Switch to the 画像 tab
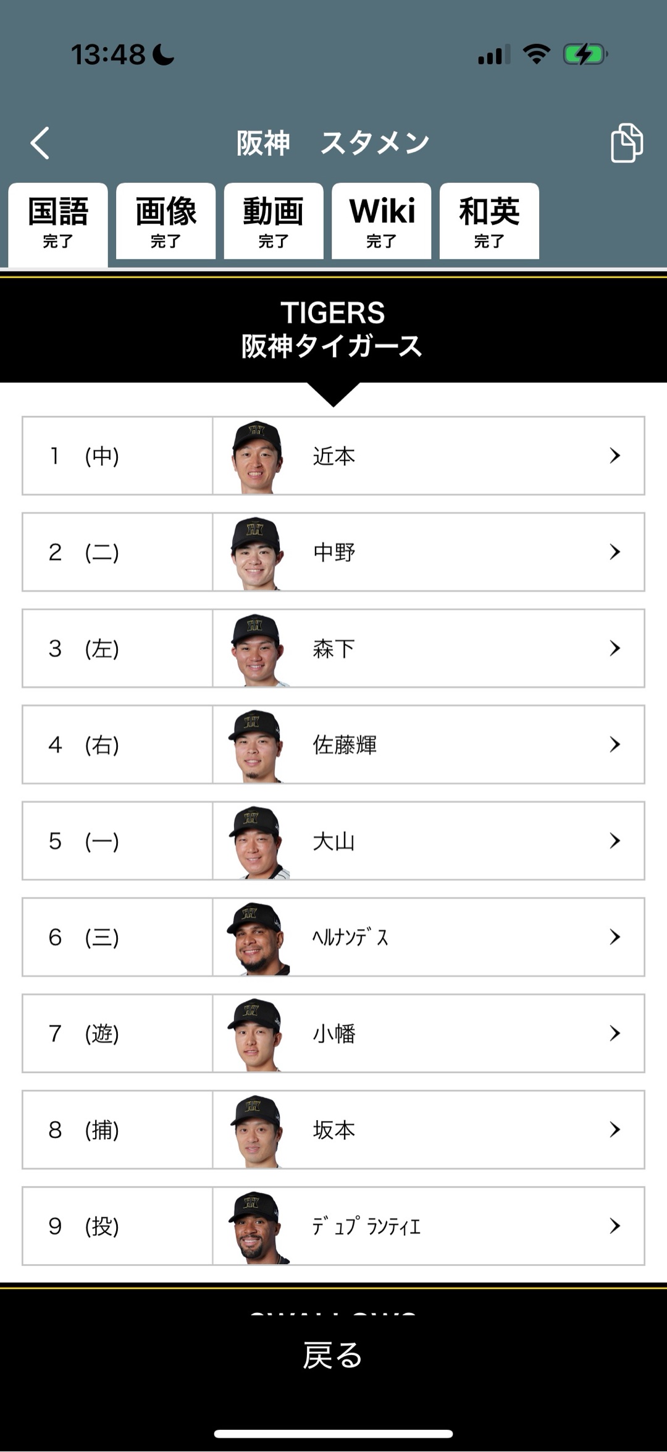Screen dimensions: 667x1452 click(x=166, y=221)
